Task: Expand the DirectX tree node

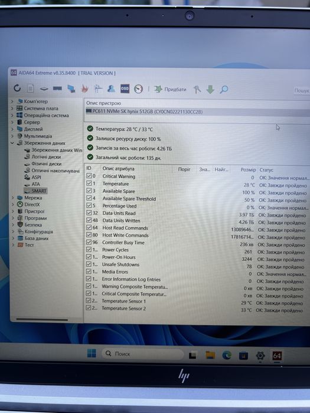Action: pyautogui.click(x=12, y=204)
